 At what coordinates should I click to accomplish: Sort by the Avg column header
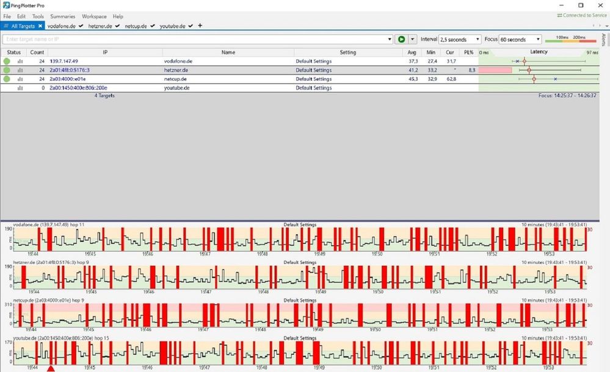click(412, 52)
